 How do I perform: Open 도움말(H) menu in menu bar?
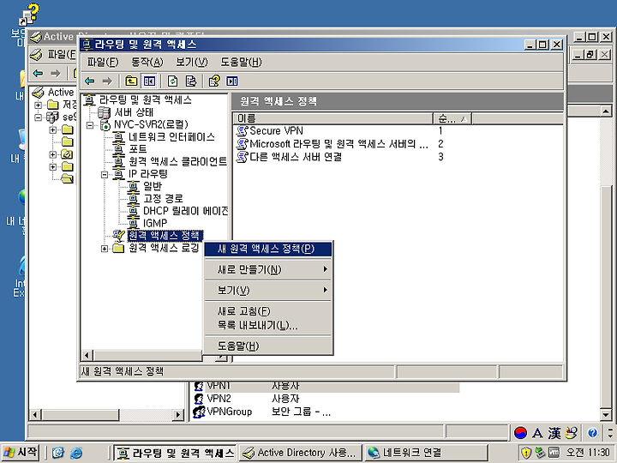tap(241, 63)
